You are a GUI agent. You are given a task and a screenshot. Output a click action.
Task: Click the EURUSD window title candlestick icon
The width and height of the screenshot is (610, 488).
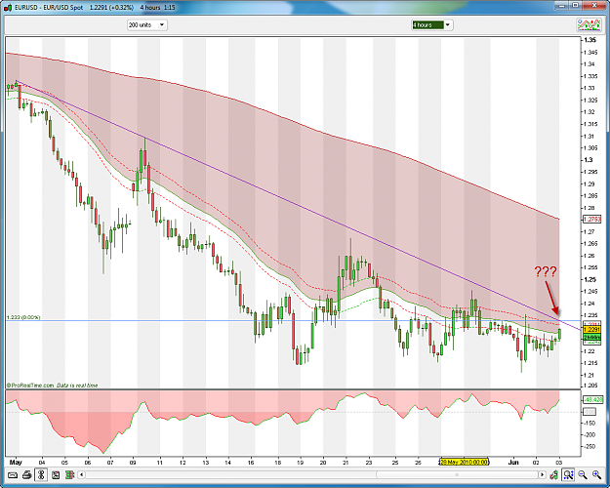point(8,7)
